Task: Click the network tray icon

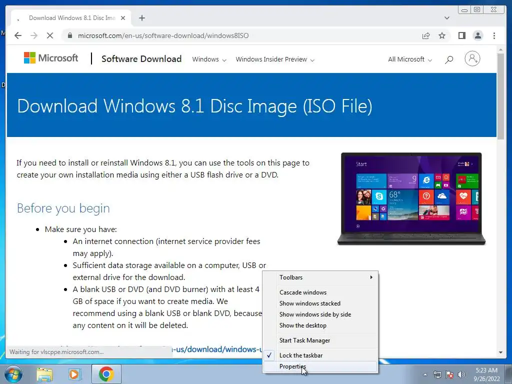Action: tap(437, 374)
